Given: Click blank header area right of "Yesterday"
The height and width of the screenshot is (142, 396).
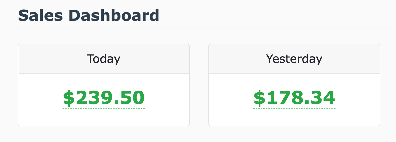Looking at the screenshot, I should tap(353, 59).
